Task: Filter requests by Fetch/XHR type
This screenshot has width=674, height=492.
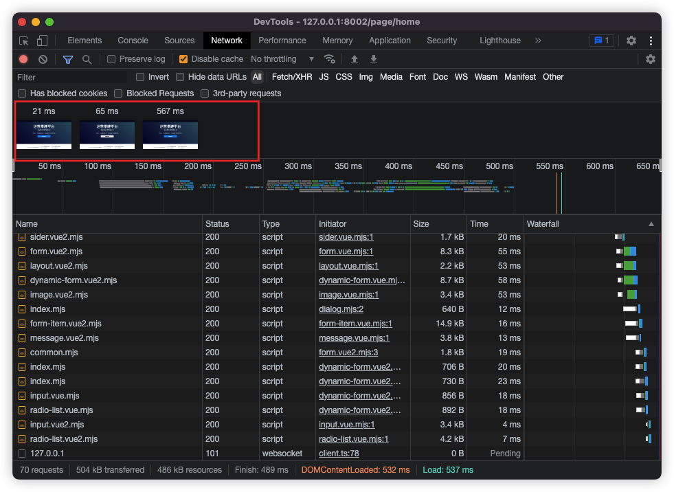Action: [x=292, y=77]
